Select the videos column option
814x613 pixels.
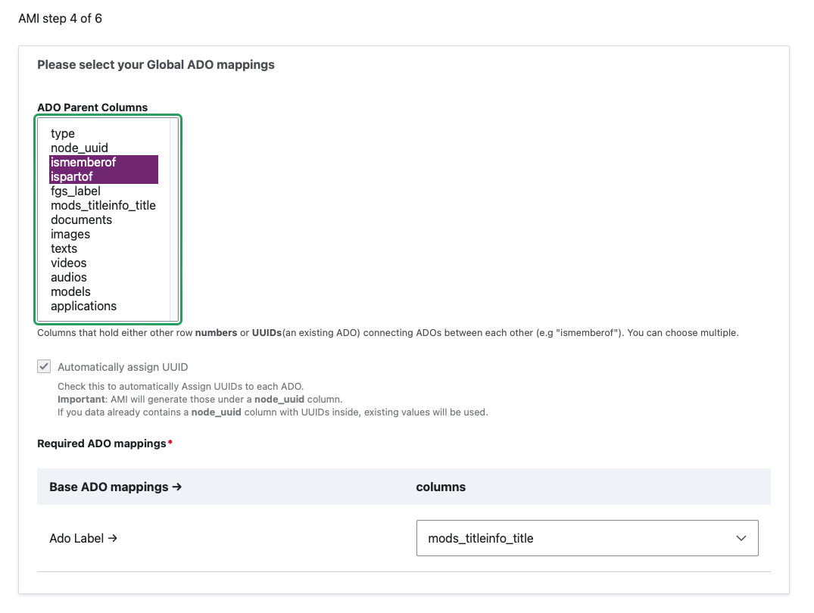coord(69,263)
